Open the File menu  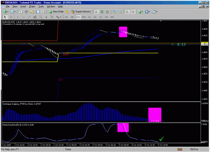click(x=8, y=7)
